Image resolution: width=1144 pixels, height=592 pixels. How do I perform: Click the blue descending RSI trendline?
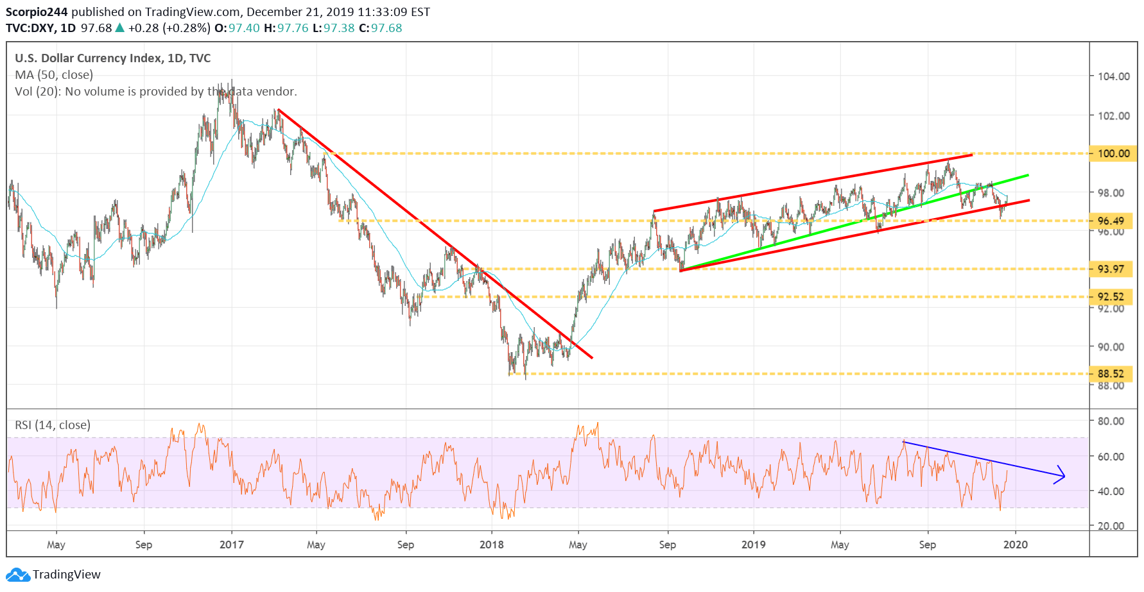(982, 459)
